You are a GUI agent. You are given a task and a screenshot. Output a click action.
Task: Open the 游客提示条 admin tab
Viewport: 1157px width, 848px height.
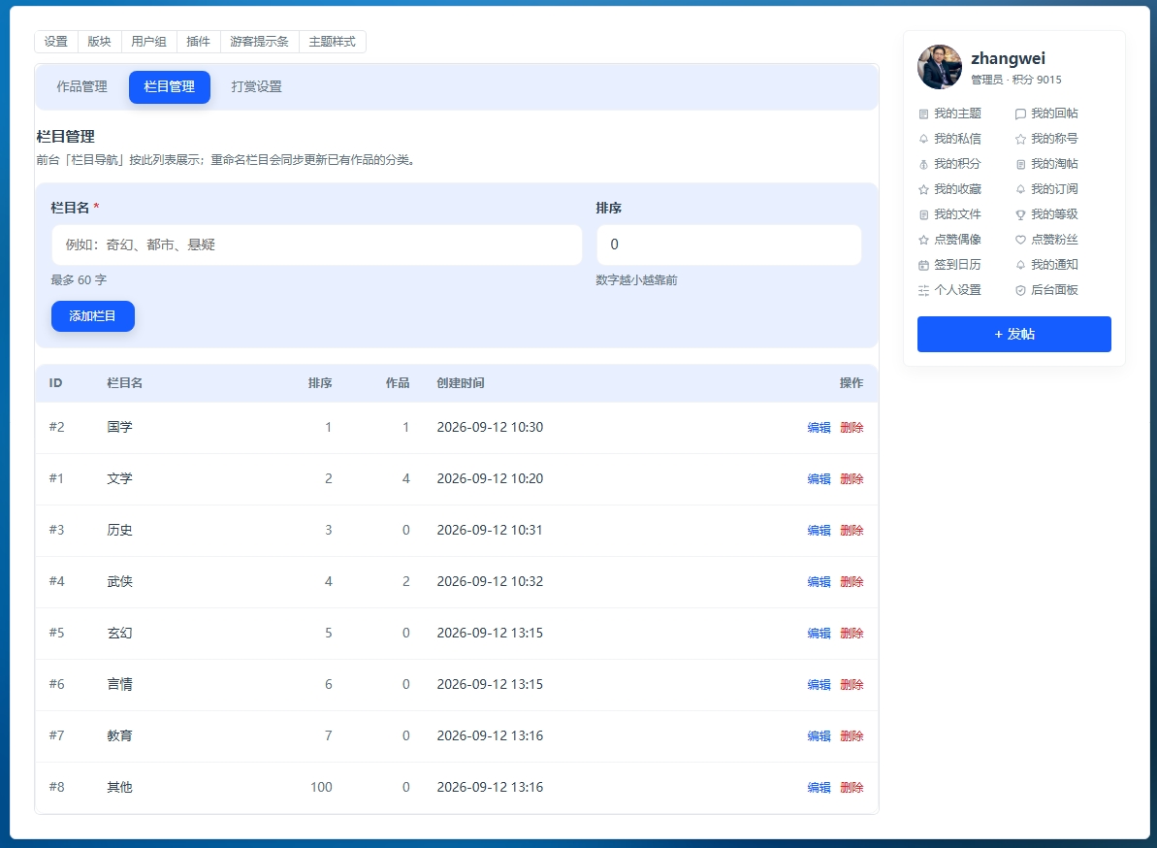[x=260, y=42]
